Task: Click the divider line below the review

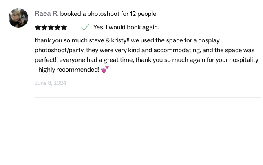Action: click(147, 98)
